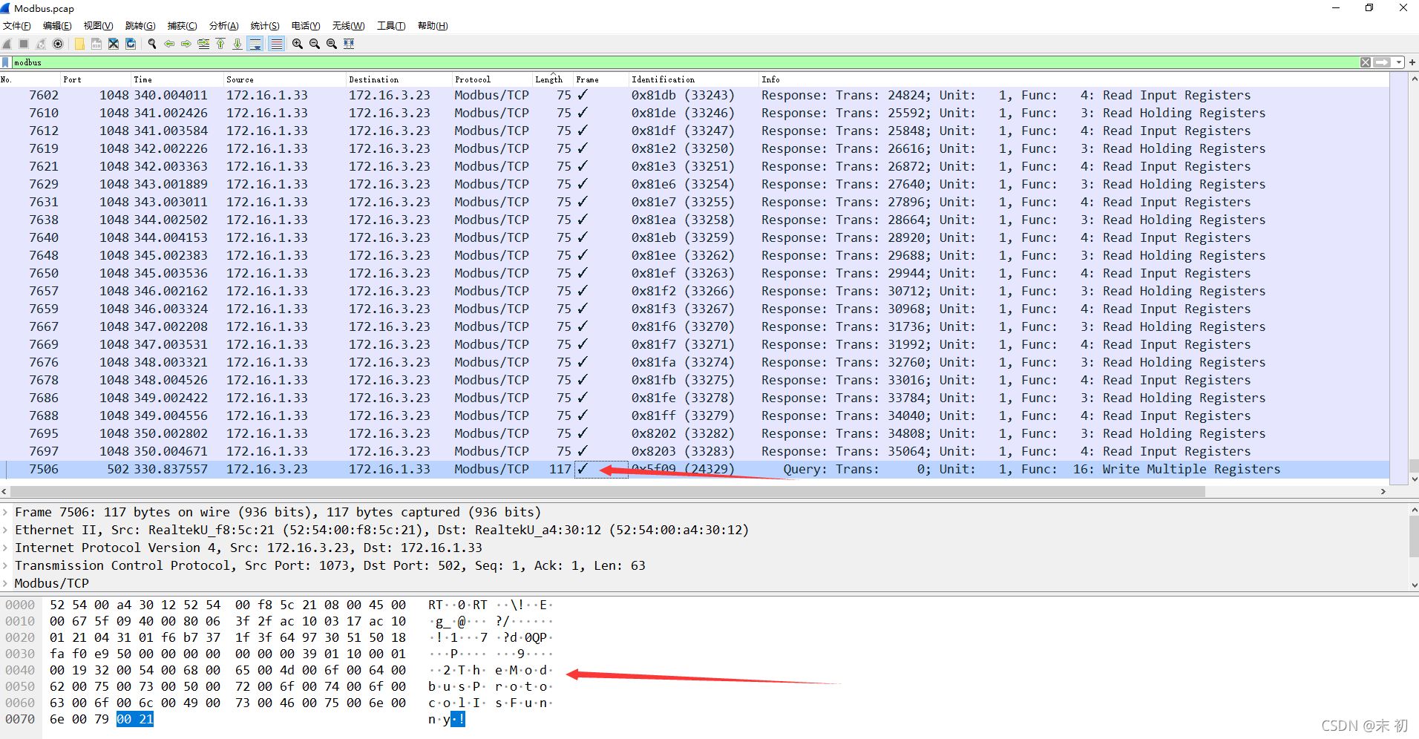Open the 编辑(E) menu
The height and width of the screenshot is (739, 1419).
coord(57,26)
